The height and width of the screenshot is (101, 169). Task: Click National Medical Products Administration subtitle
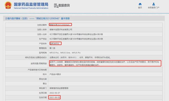pos(31,8)
